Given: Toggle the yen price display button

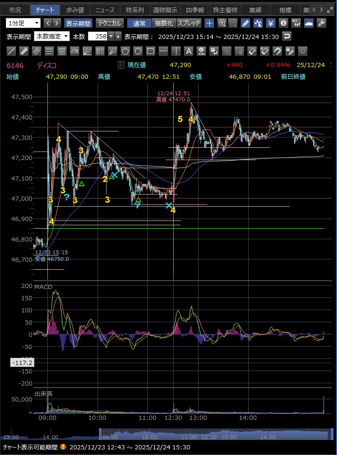Looking at the screenshot, I should (271, 23).
